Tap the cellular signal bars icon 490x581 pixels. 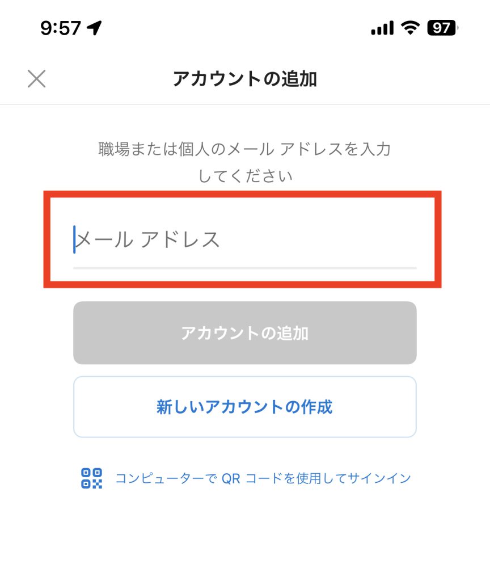pyautogui.click(x=382, y=27)
